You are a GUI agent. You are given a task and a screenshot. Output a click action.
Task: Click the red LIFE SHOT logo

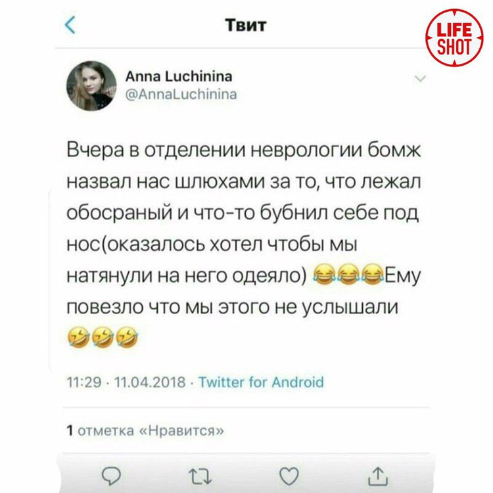(454, 37)
